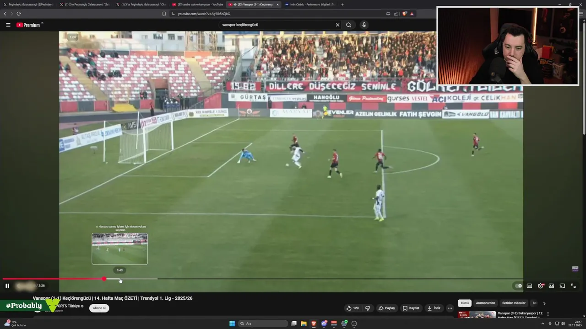Viewport: 586px width, 329px height.
Task: Seek the video progress bar scrubber
Action: click(104, 279)
